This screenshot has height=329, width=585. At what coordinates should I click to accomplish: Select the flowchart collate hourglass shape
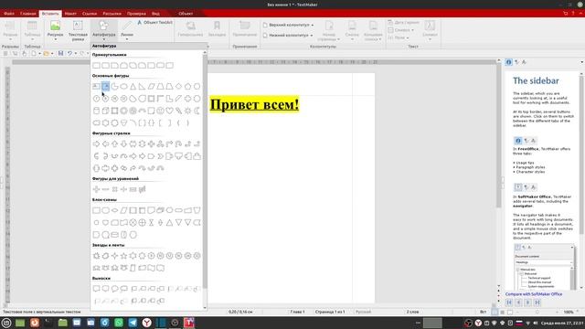151,223
